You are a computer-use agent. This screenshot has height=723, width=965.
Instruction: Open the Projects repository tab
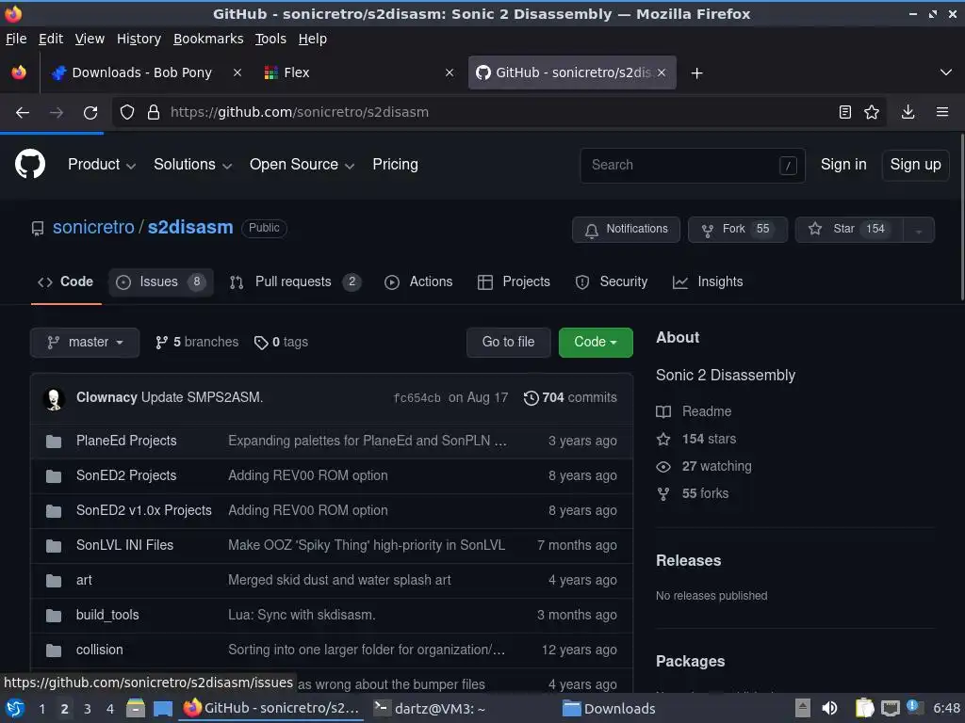pos(514,282)
